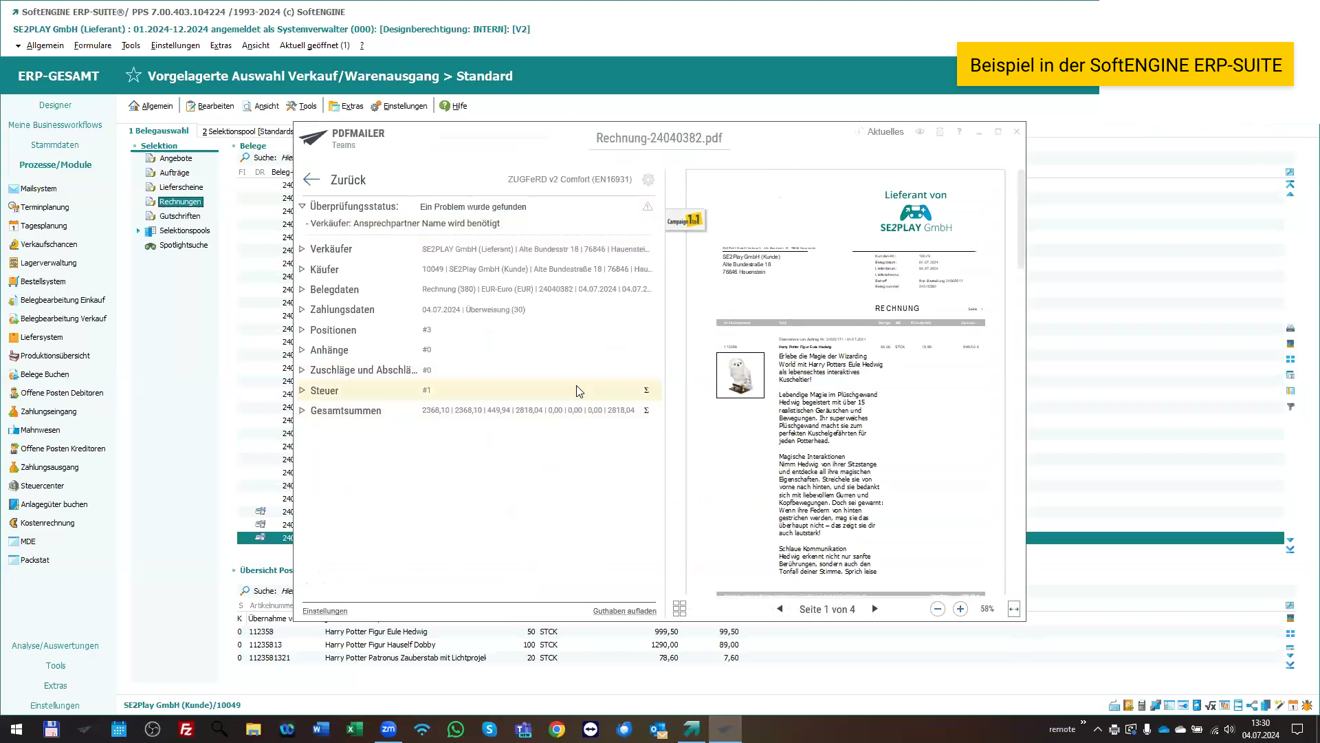
Task: Click the Hedwig owl product image in PDF
Action: [x=740, y=375]
